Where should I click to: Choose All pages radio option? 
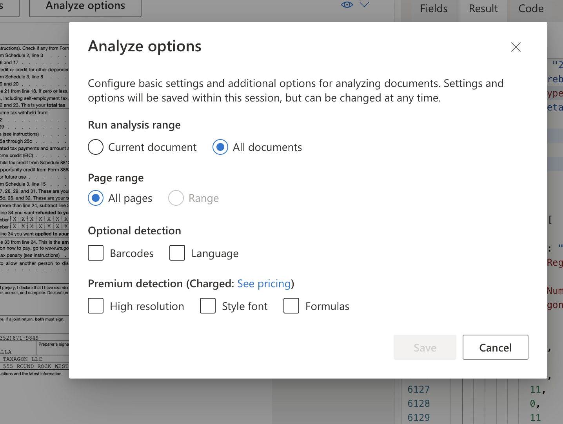pyautogui.click(x=96, y=198)
